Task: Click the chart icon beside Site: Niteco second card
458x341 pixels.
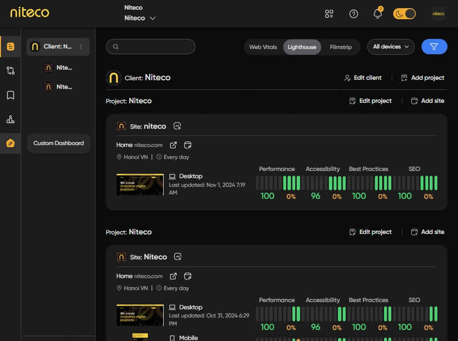Action: [x=178, y=256]
